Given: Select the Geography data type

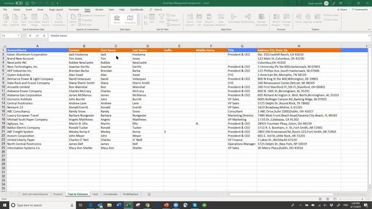Looking at the screenshot, I should [130, 19].
